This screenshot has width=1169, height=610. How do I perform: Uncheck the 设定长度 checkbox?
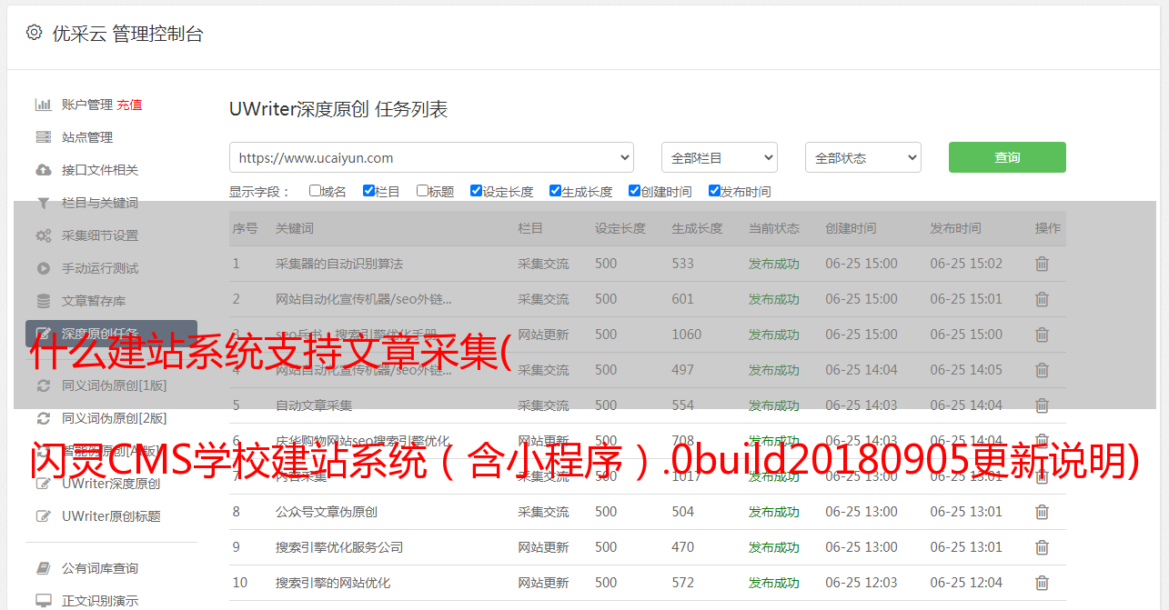click(x=476, y=191)
